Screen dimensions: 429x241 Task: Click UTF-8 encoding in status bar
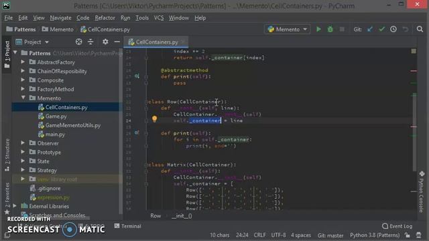pos(279,235)
